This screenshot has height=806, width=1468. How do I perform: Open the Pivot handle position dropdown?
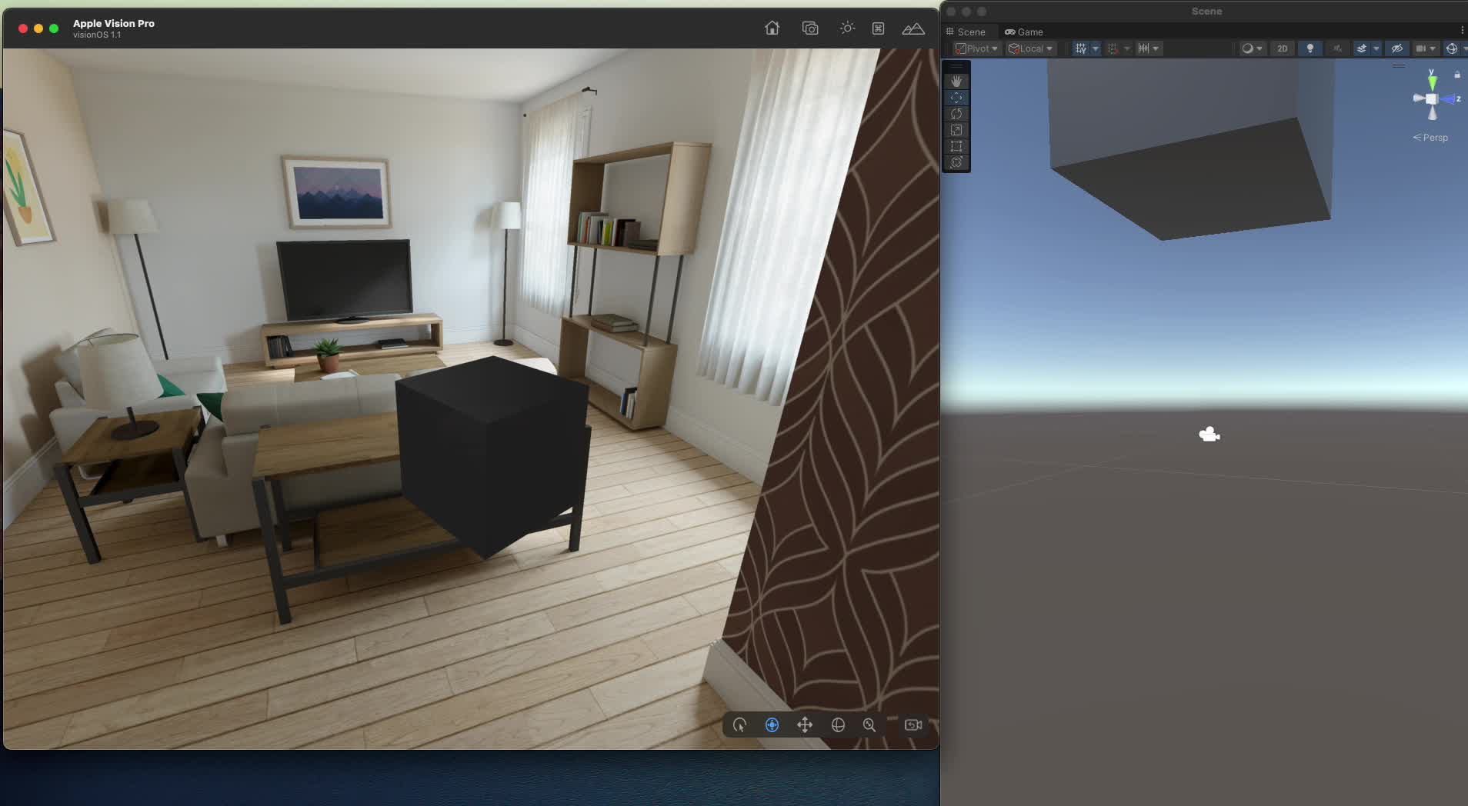click(976, 48)
